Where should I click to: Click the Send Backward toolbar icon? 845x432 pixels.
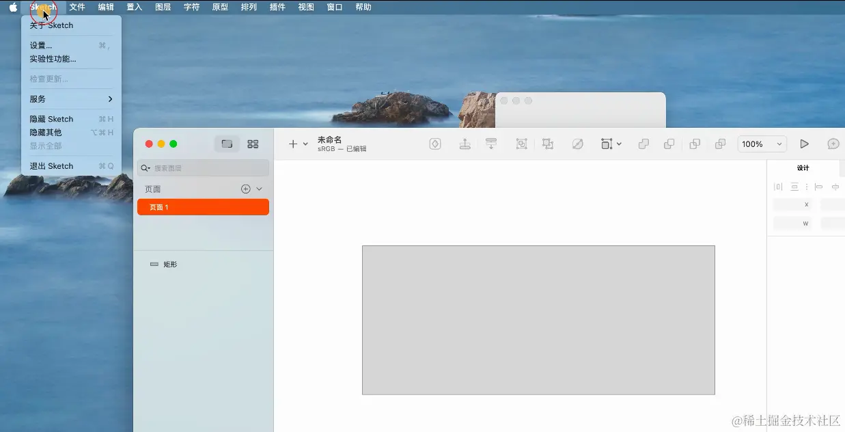pos(490,144)
